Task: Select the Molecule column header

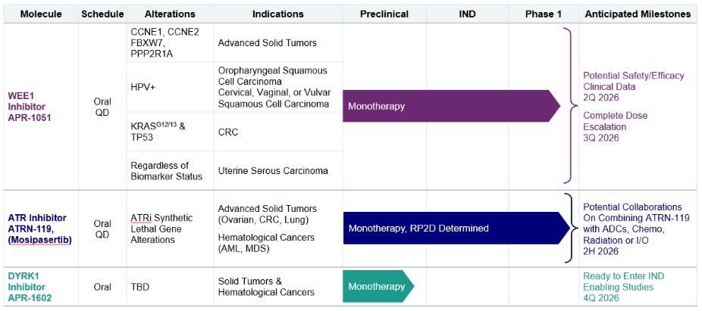Action: tap(39, 14)
